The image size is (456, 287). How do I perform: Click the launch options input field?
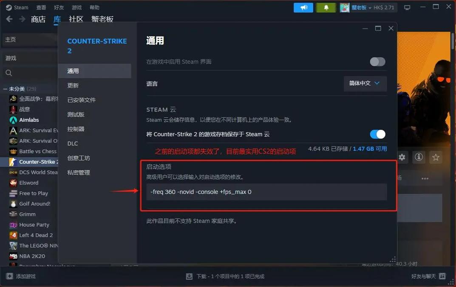click(266, 192)
